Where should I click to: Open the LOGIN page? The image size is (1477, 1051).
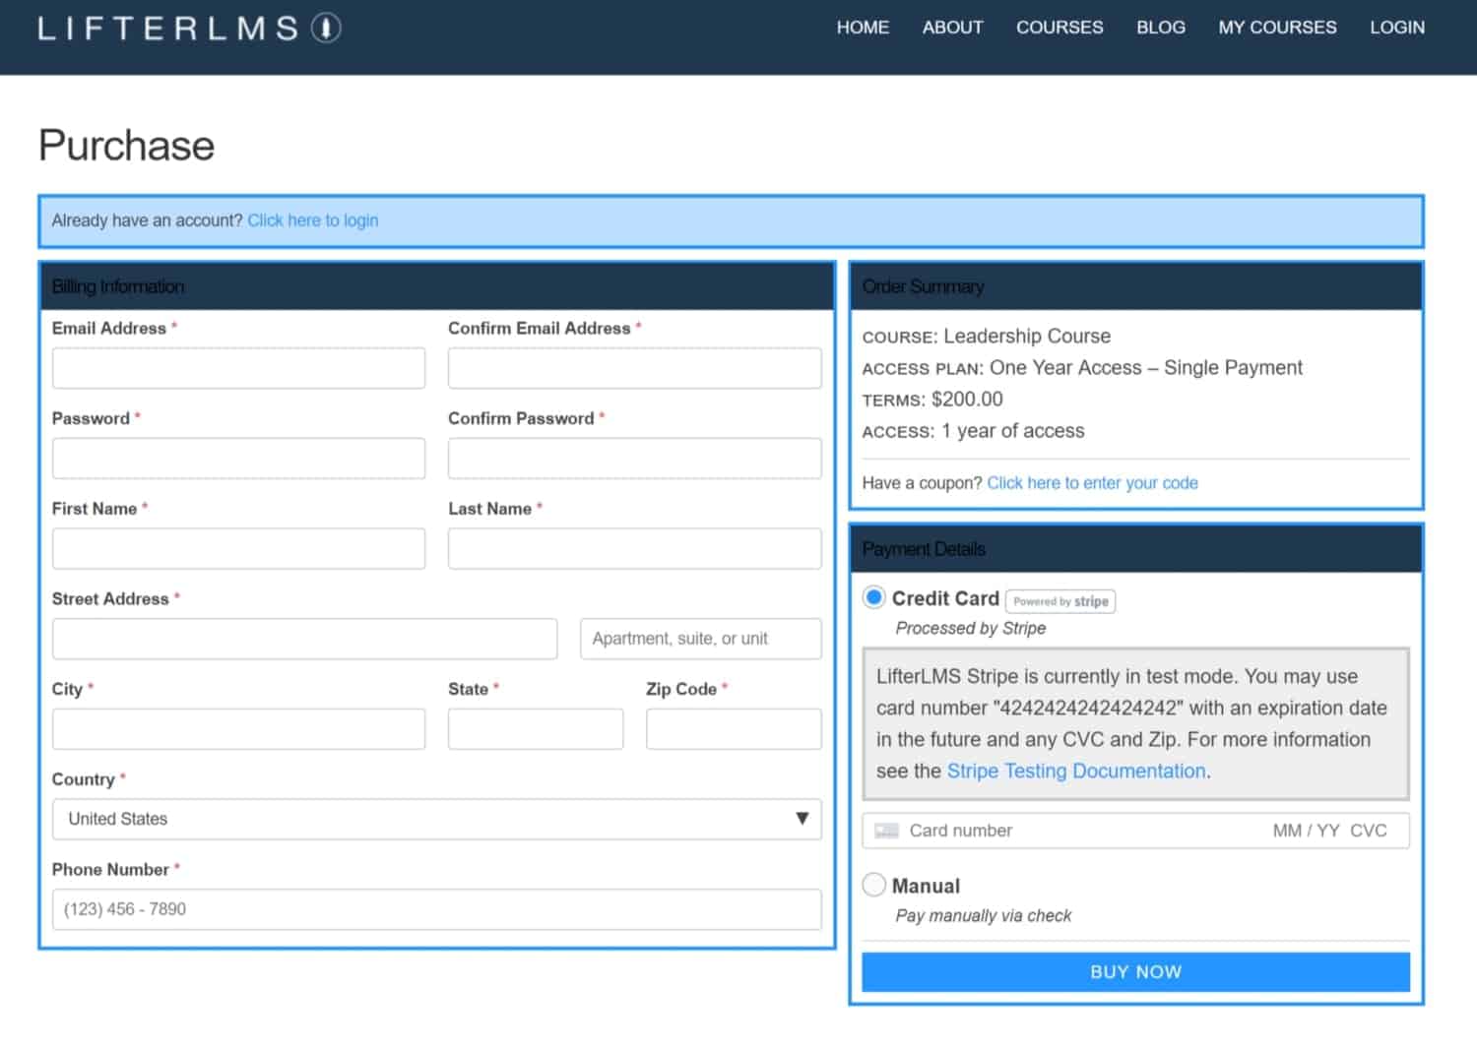pyautogui.click(x=1397, y=28)
